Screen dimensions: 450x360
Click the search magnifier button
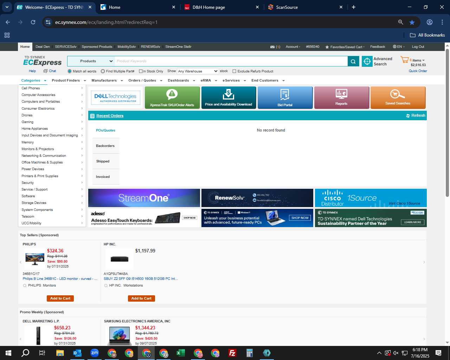tap(353, 61)
